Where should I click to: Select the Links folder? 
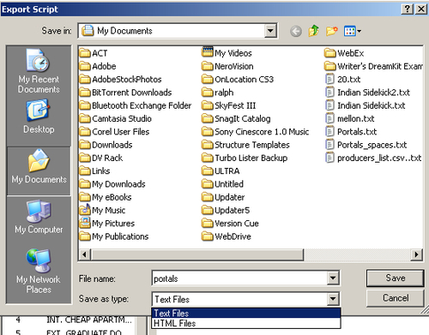pos(94,171)
